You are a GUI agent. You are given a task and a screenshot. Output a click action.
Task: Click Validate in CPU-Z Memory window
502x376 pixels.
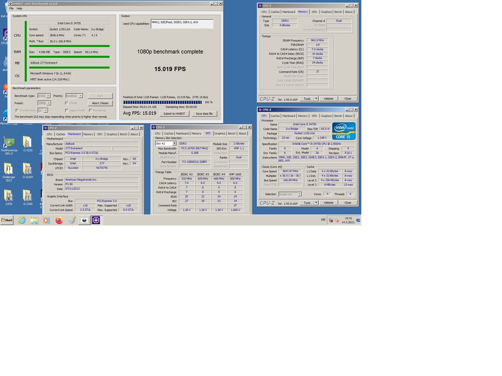click(x=328, y=99)
